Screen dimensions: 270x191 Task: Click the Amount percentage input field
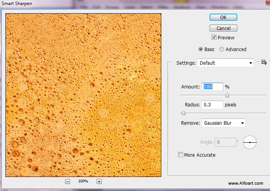(x=212, y=87)
